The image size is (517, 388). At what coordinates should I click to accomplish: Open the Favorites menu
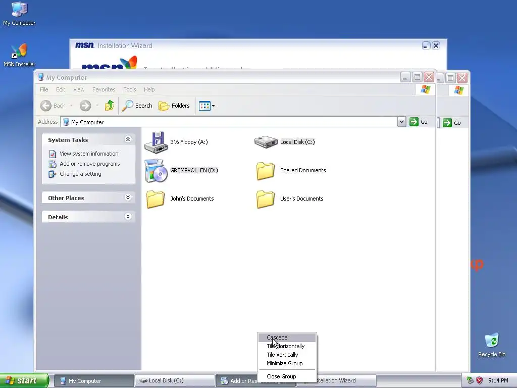[x=104, y=89]
